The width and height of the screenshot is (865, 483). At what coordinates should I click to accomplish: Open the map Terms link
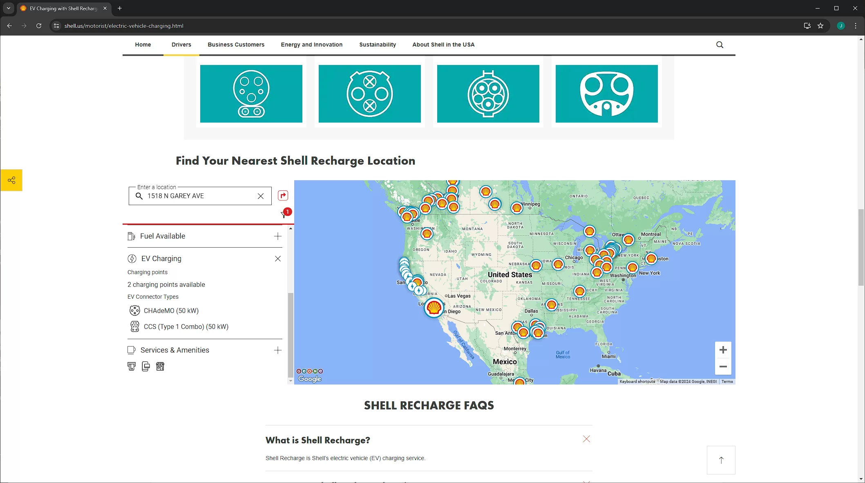[727, 382]
